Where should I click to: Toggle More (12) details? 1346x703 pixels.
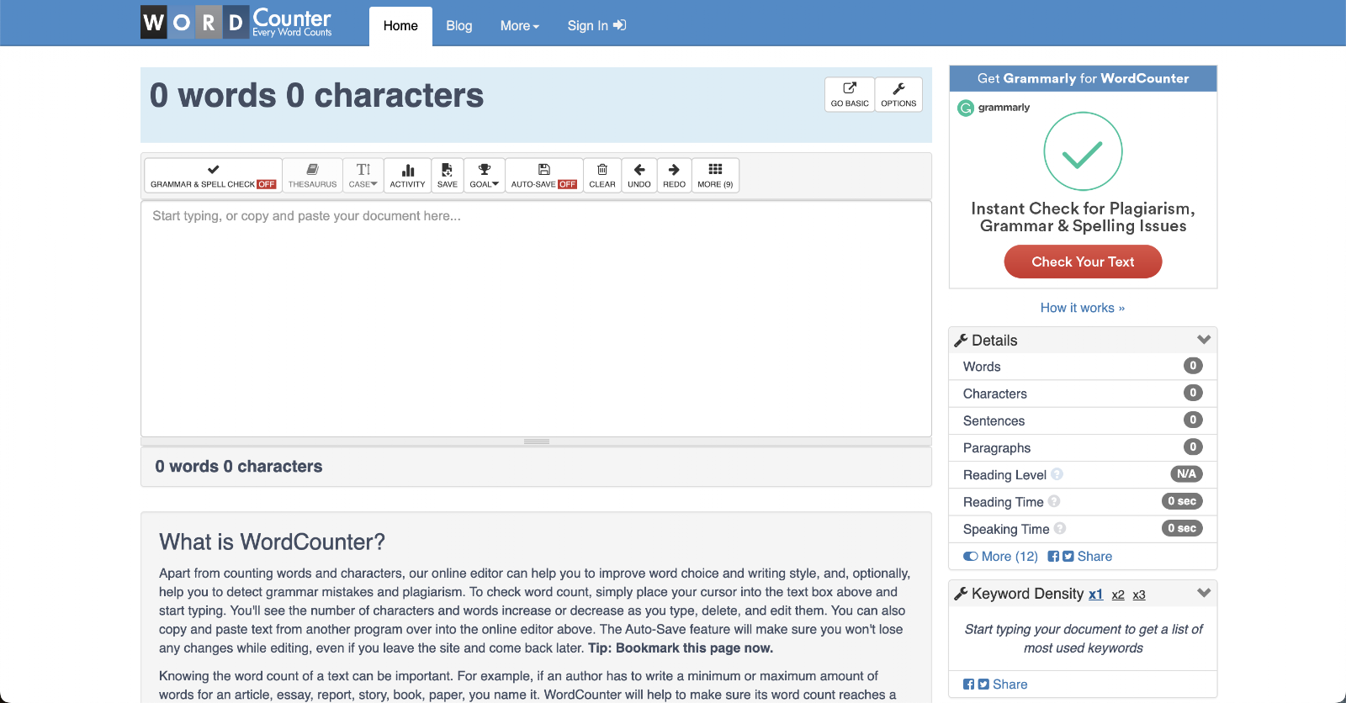tap(1001, 557)
